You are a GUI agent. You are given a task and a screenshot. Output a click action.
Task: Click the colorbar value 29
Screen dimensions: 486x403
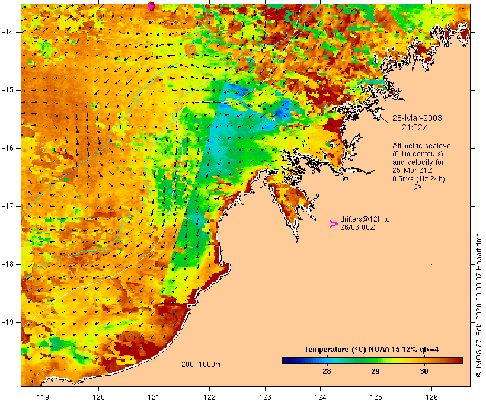375,371
